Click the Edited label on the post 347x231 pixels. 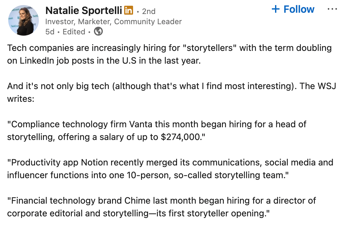74,32
